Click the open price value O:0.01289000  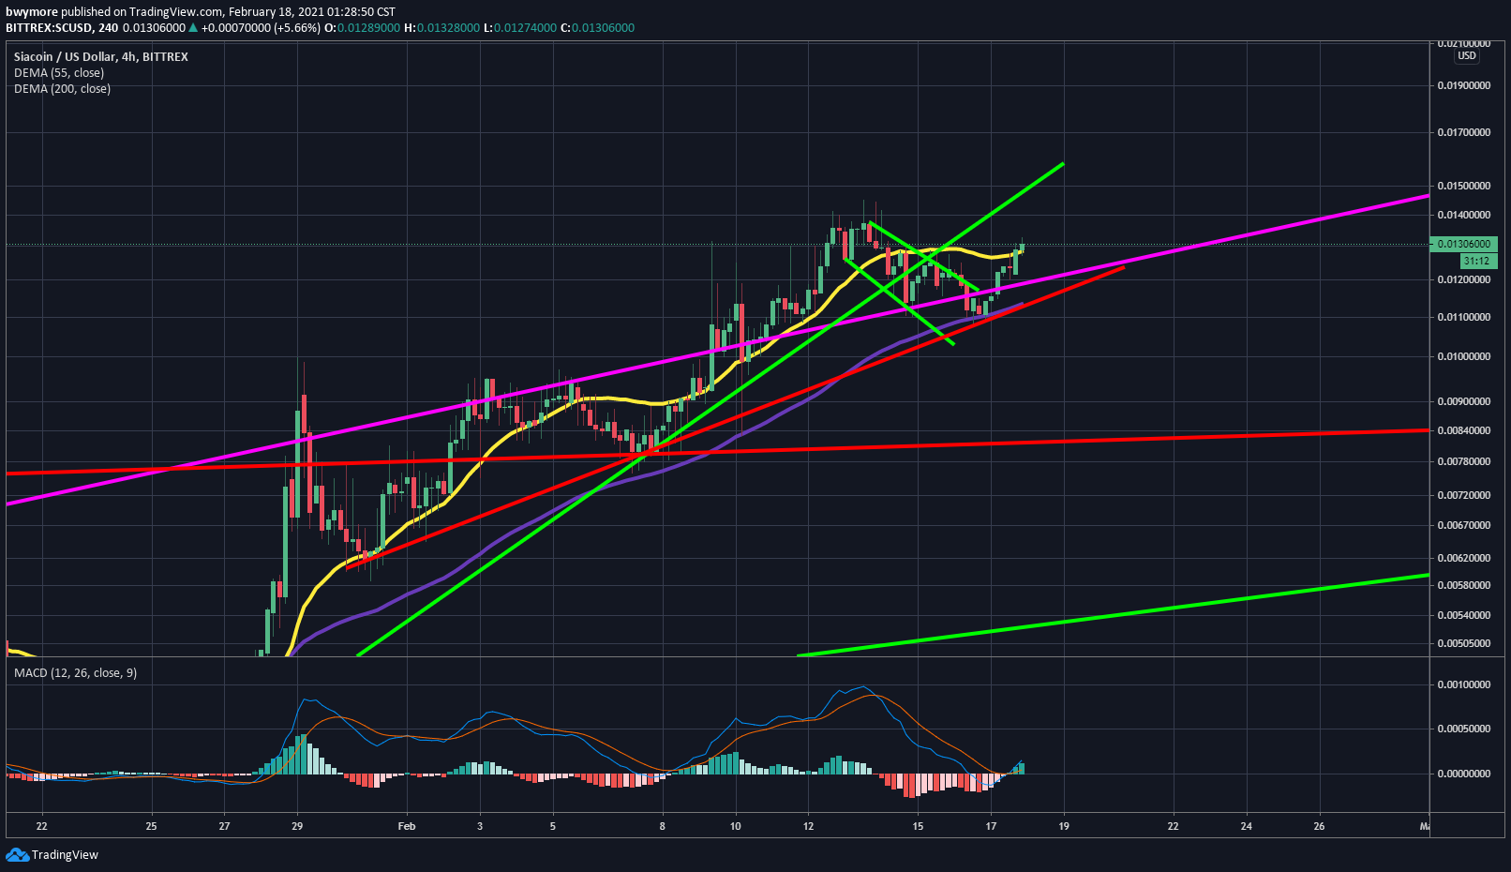tap(362, 28)
